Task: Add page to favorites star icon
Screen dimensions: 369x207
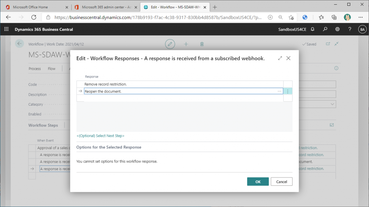Action: tap(291, 17)
